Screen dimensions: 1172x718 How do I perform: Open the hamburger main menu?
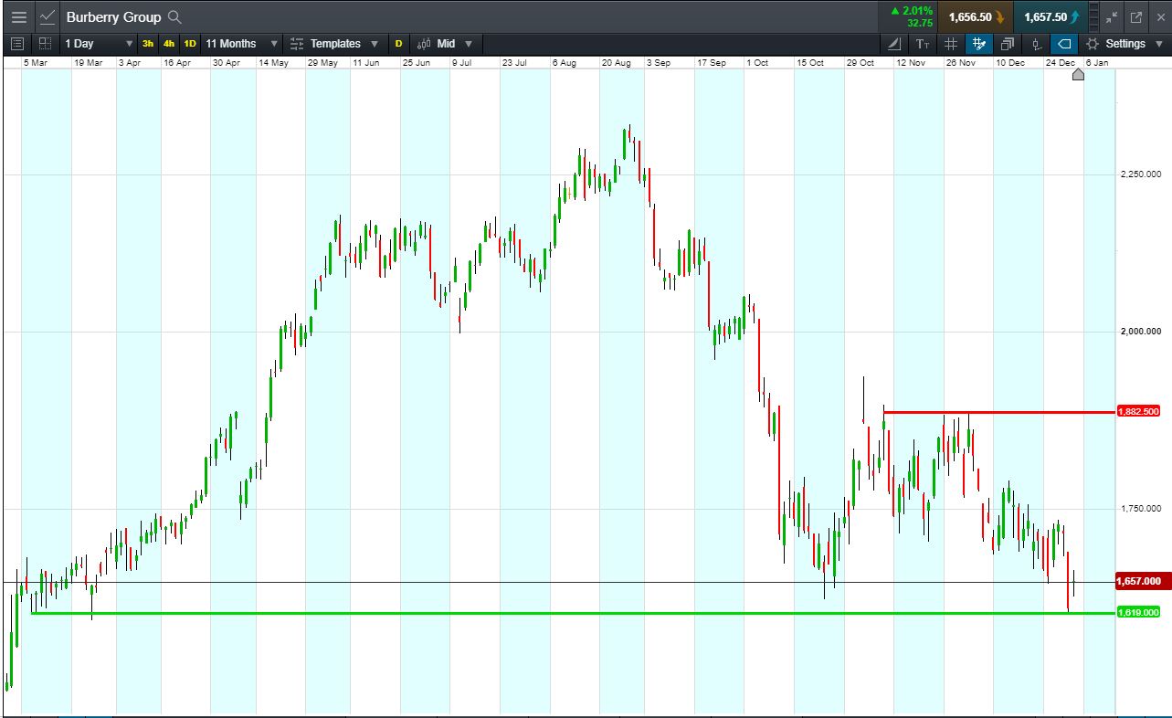click(x=18, y=16)
